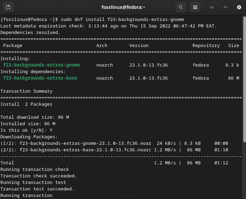Click the Arch column header
The image size is (246, 199).
(102, 46)
